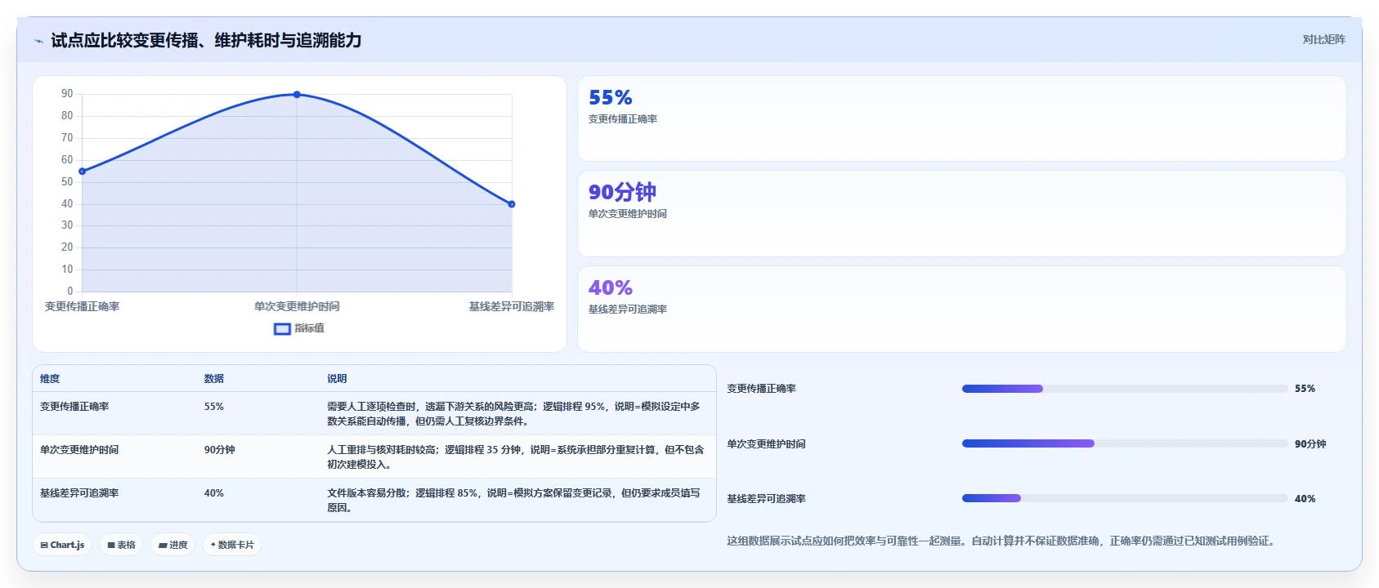Click chart data point for 变更传播正确率
The width and height of the screenshot is (1379, 588).
tap(82, 171)
